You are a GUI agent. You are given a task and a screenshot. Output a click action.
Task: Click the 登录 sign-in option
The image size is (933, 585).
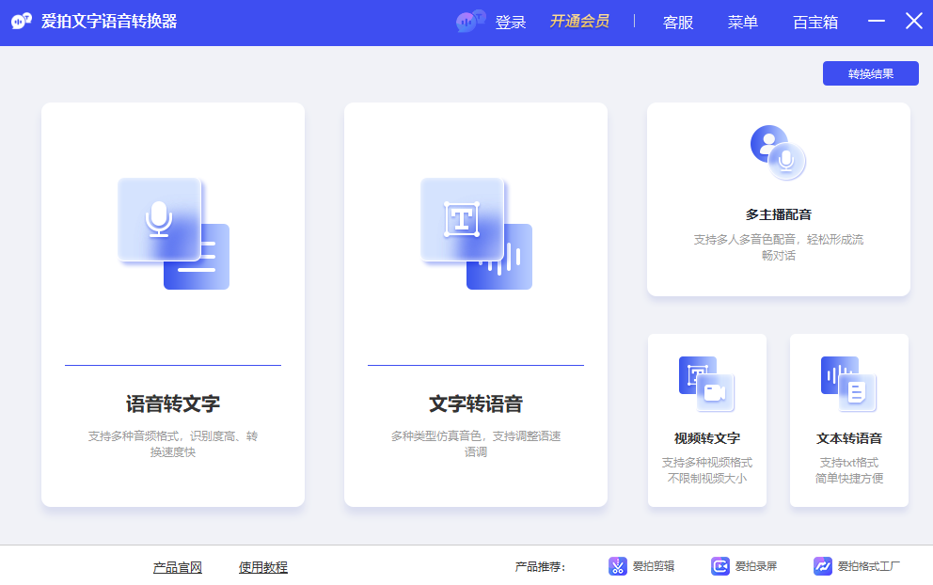510,22
